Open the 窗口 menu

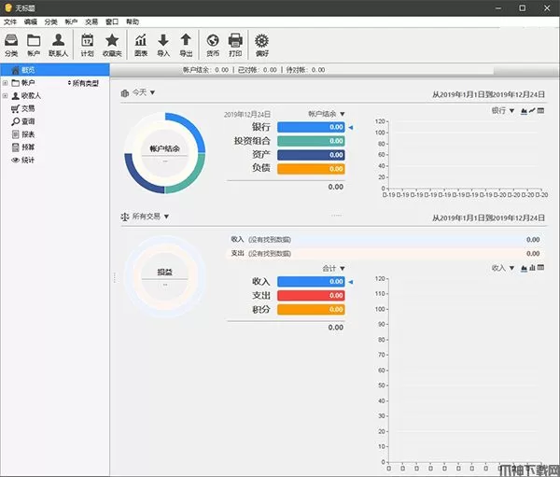pyautogui.click(x=112, y=21)
